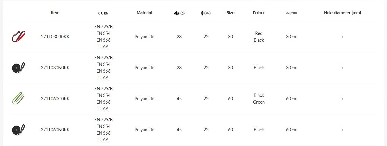Click Polyamide in the first row
The image size is (387, 146).
[144, 37]
